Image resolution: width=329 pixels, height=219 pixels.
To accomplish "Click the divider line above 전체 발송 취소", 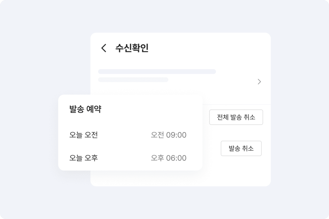I will pyautogui.click(x=236, y=105).
